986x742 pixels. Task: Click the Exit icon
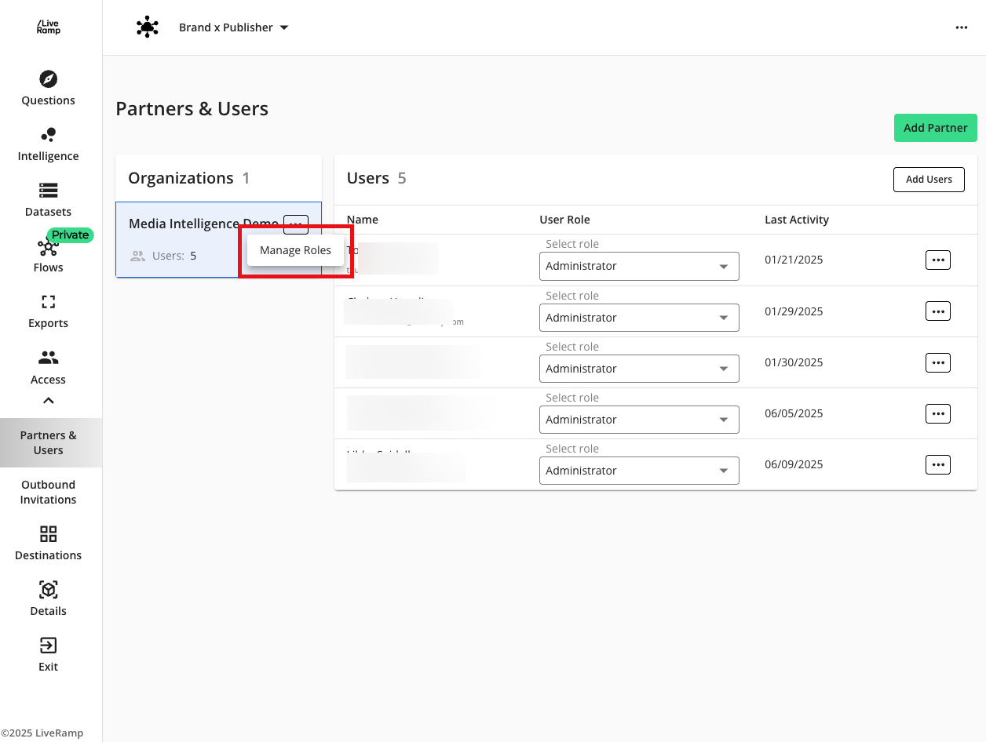point(48,646)
